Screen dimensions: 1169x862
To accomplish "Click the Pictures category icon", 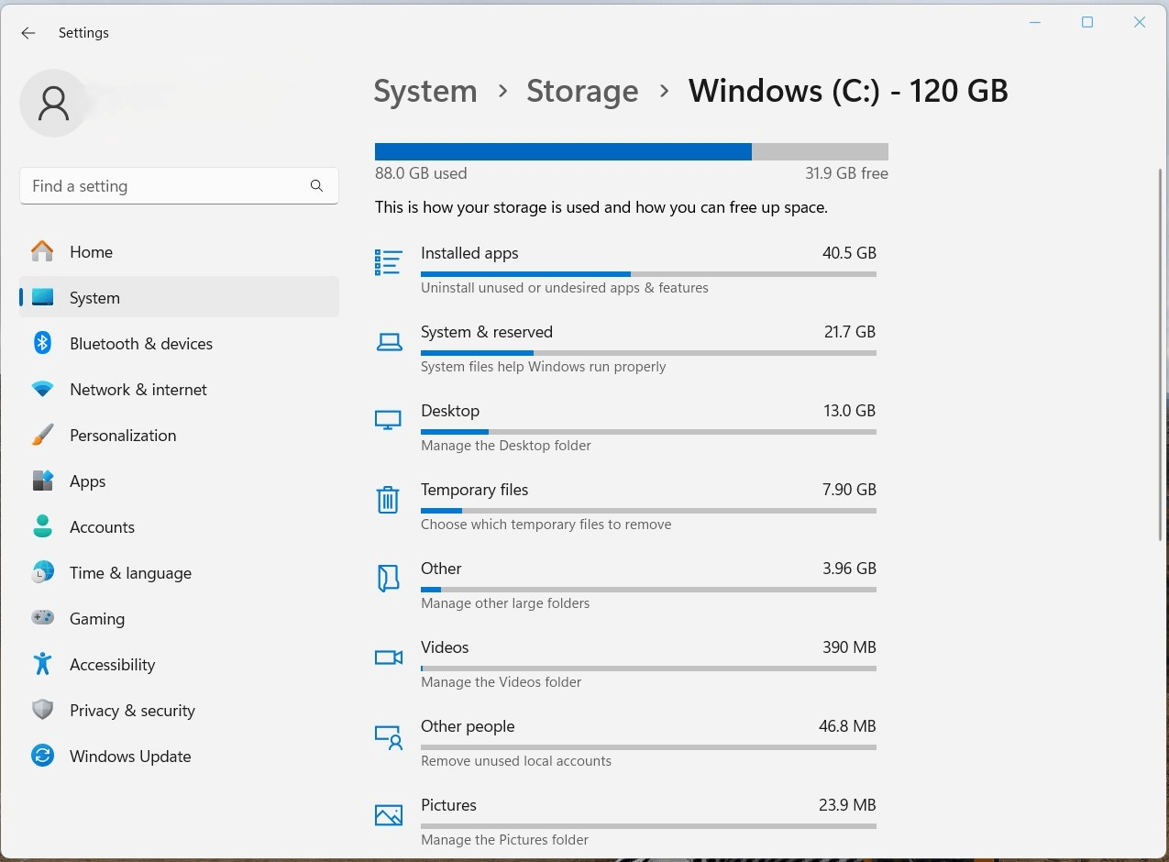I will [x=389, y=814].
